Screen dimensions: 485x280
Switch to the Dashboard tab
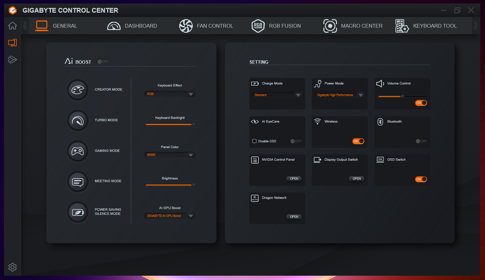(x=140, y=26)
